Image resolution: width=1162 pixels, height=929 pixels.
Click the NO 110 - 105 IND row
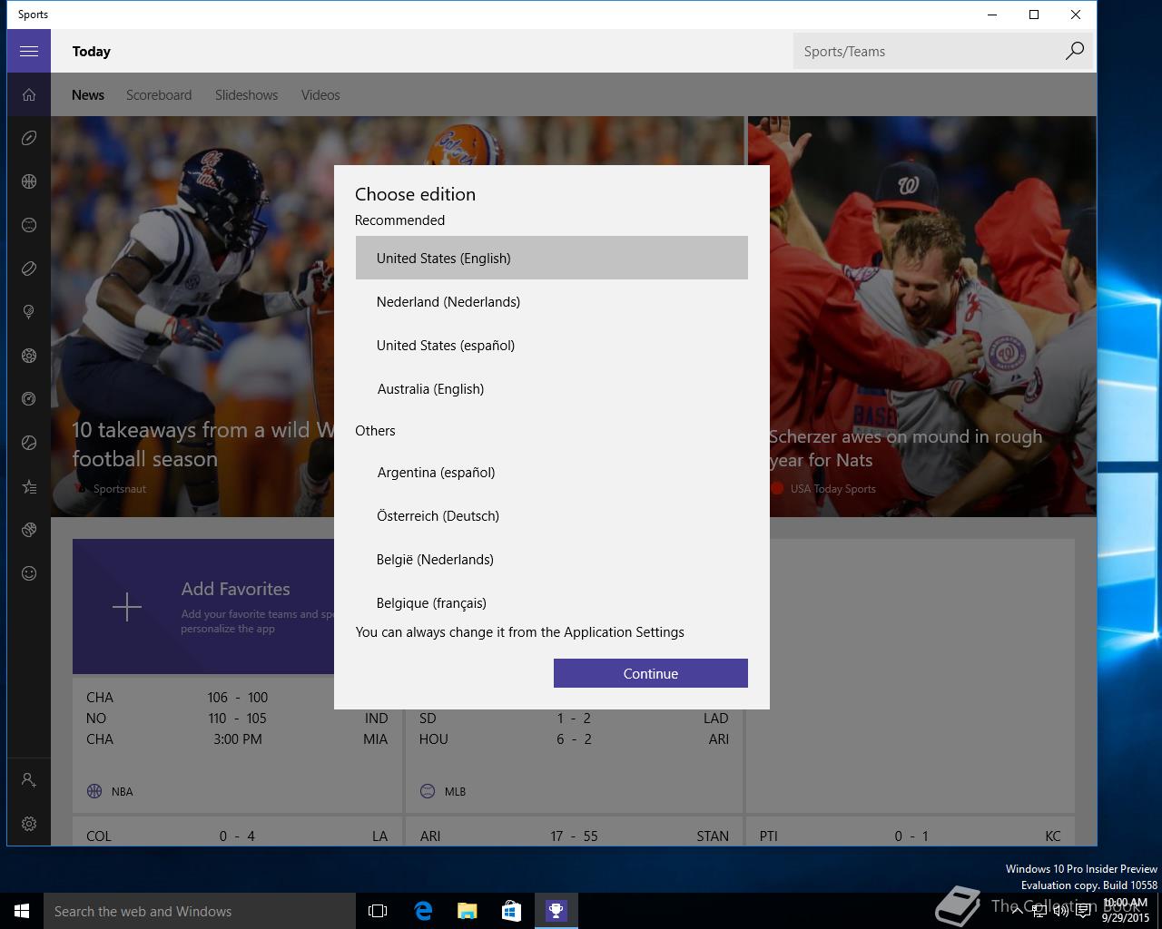(237, 719)
